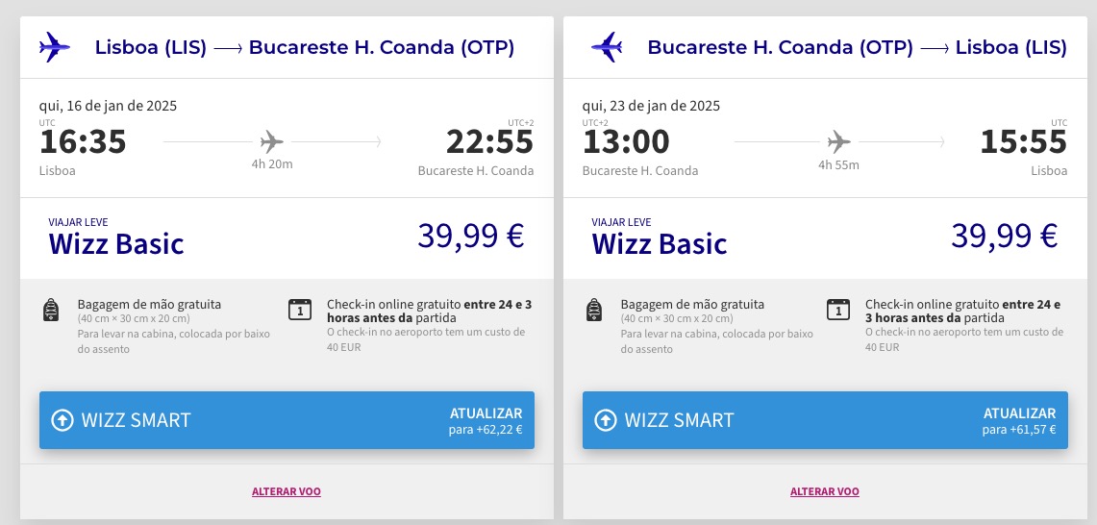The height and width of the screenshot is (525, 1097).
Task: Click the airplane icon beside Bucareste H. Coanda header
Action: tap(607, 47)
